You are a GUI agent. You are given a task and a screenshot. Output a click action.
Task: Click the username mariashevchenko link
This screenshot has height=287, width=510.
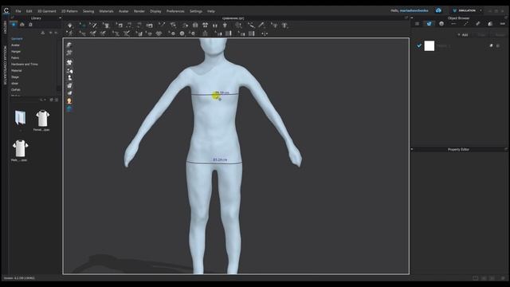(414, 10)
